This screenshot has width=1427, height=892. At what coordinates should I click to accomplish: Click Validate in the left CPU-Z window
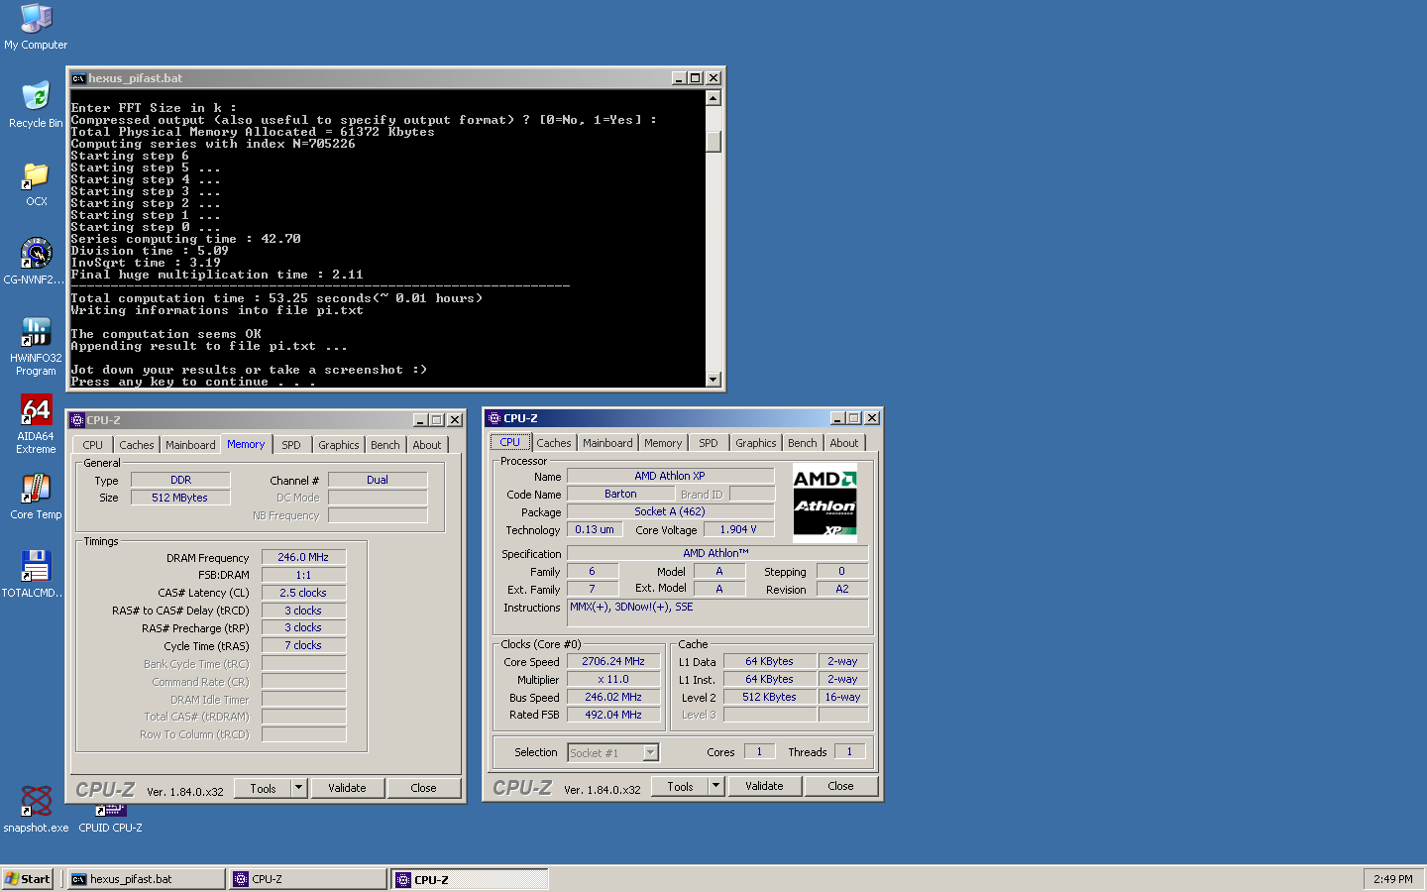347,788
